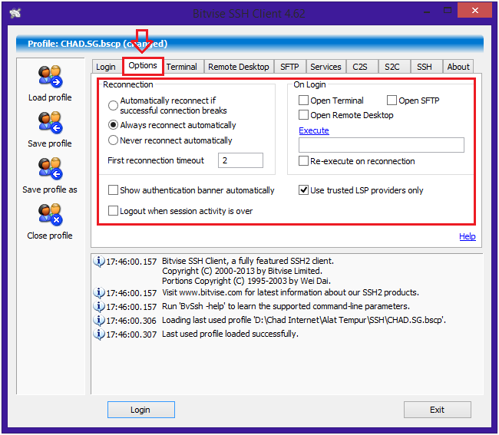Click info icon beside 'Last used profile loaded' log

coord(99,334)
